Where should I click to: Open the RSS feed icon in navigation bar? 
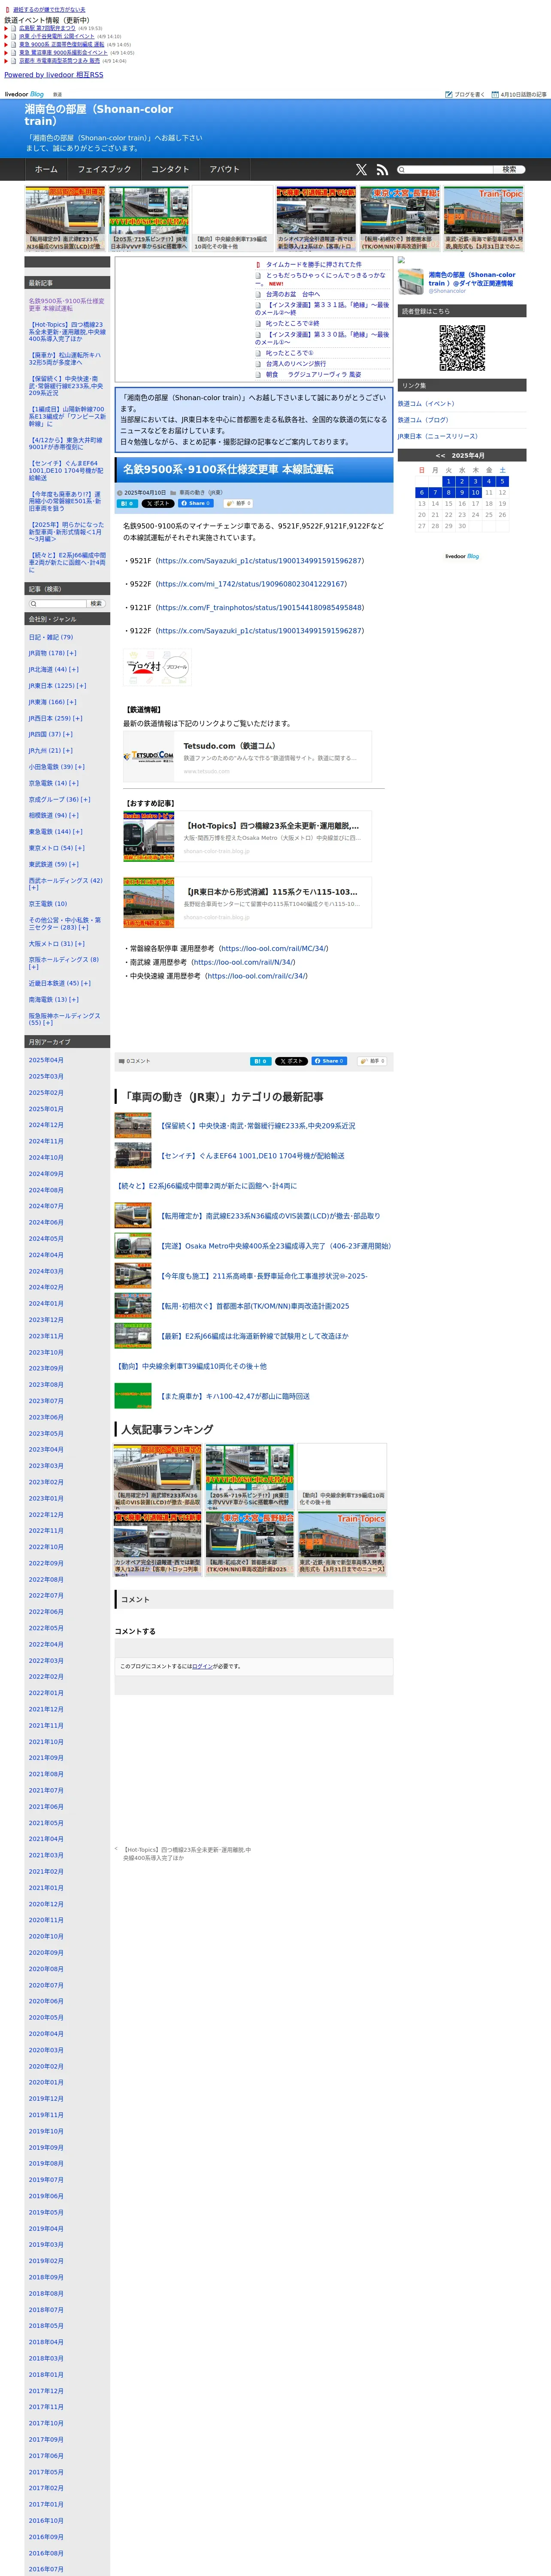[382, 170]
